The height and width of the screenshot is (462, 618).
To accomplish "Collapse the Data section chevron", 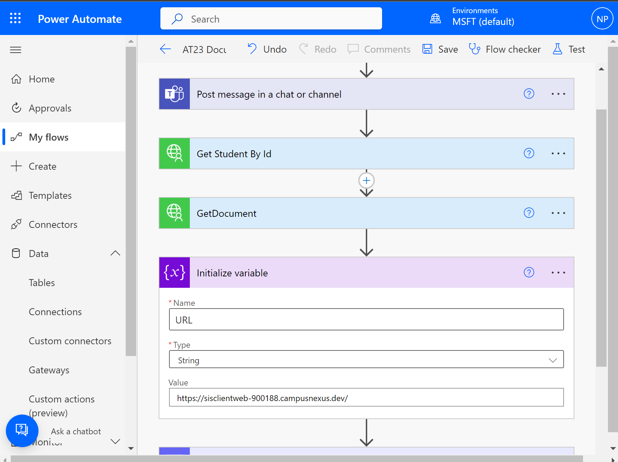I will point(115,253).
